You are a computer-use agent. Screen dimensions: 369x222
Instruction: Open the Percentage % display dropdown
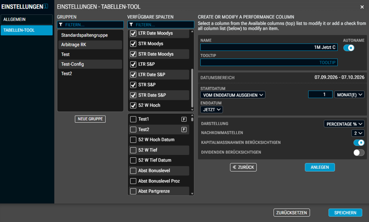tap(344, 124)
